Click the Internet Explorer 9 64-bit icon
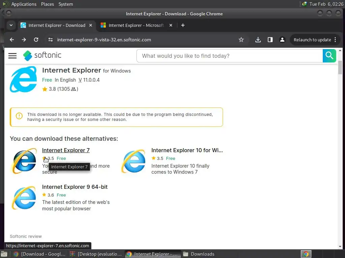The width and height of the screenshot is (345, 258). point(24,198)
